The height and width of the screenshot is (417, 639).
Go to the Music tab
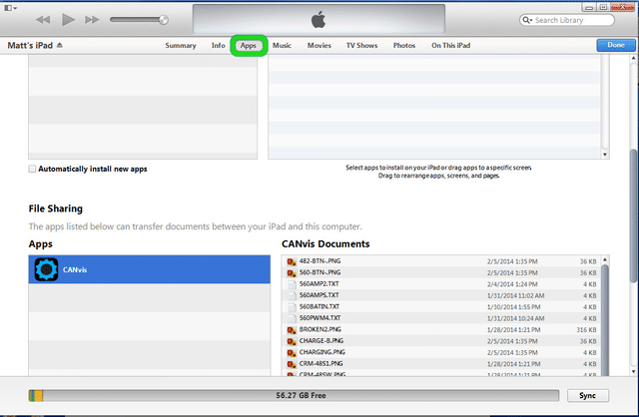click(x=282, y=46)
